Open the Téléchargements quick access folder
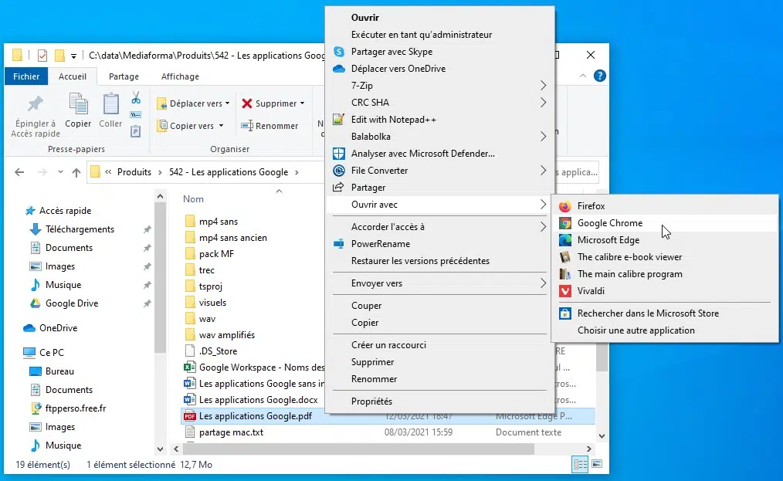The image size is (783, 481). (x=80, y=229)
